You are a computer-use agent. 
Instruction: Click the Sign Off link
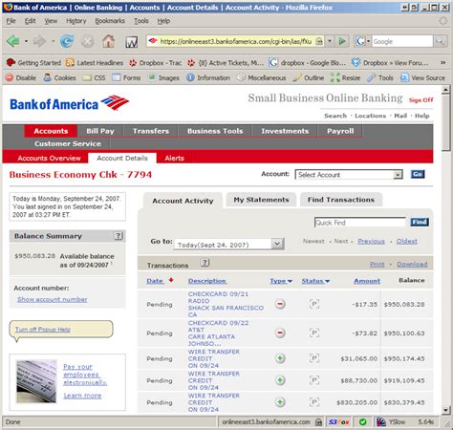[421, 100]
